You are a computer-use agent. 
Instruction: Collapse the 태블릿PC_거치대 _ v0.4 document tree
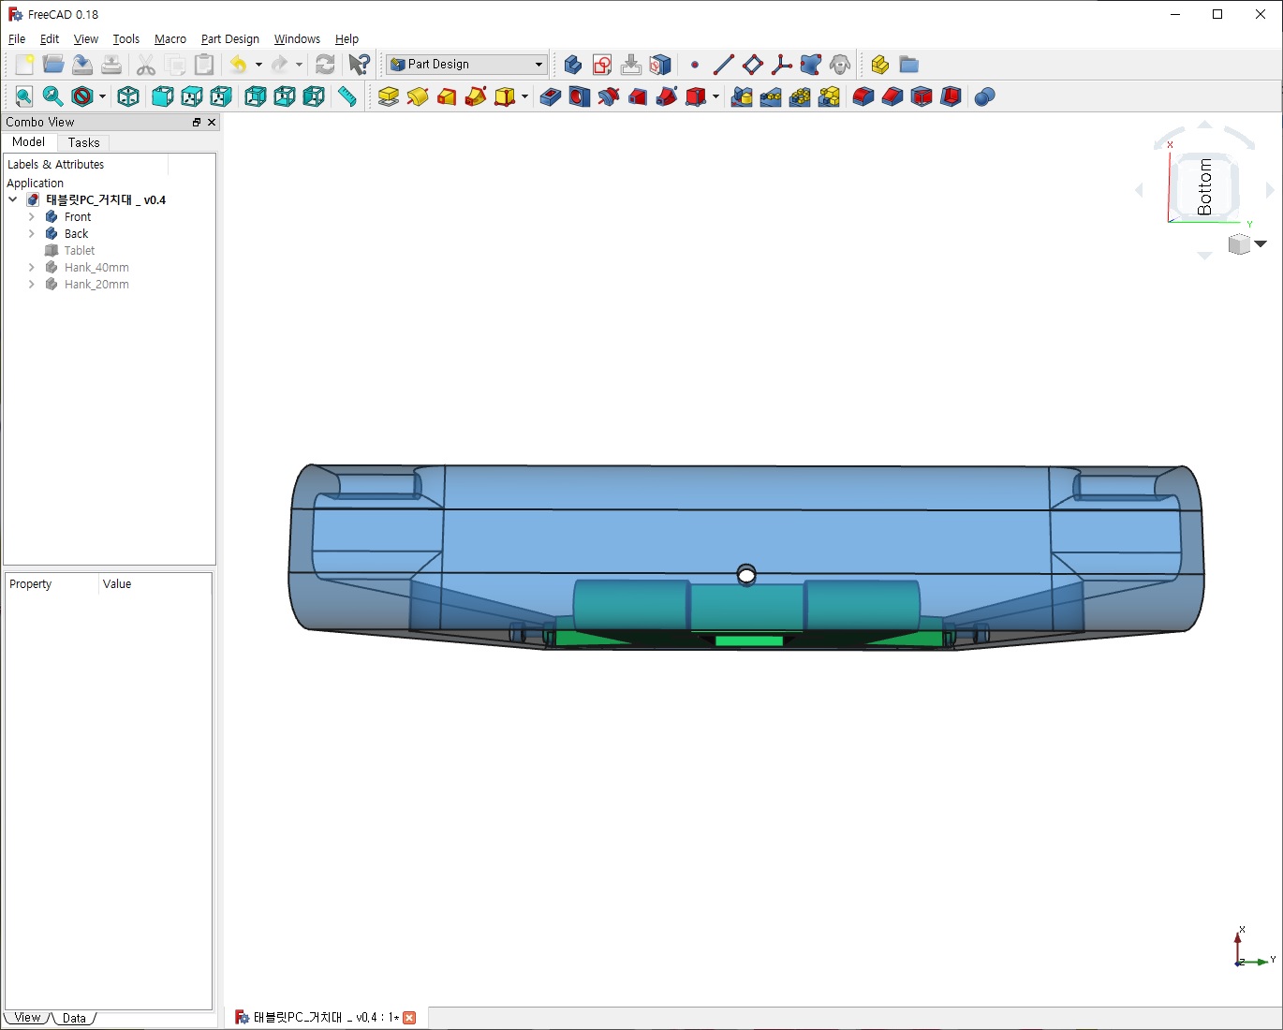coord(13,199)
